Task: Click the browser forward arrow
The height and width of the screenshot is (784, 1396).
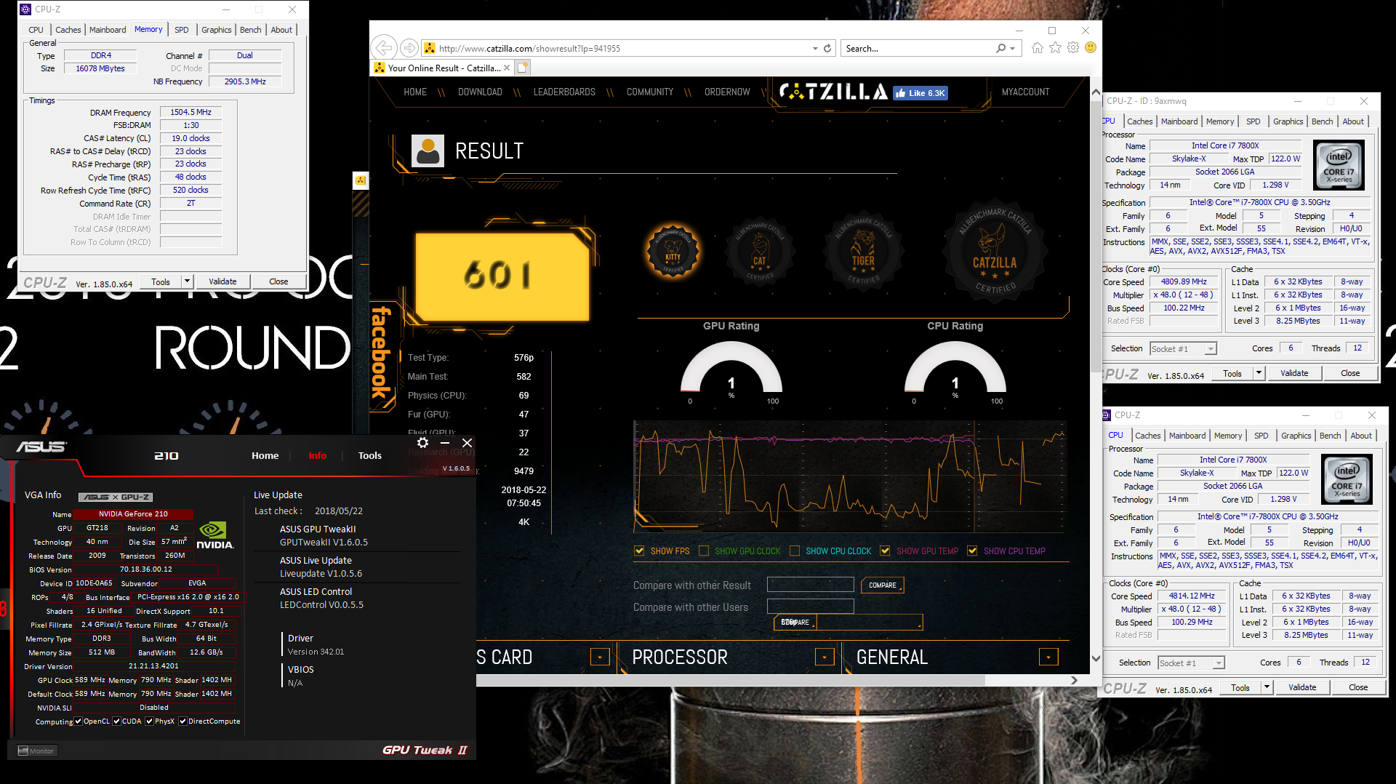Action: pyautogui.click(x=409, y=48)
